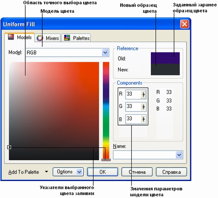
Task: Click the G value slider popup icon
Action: (143, 107)
